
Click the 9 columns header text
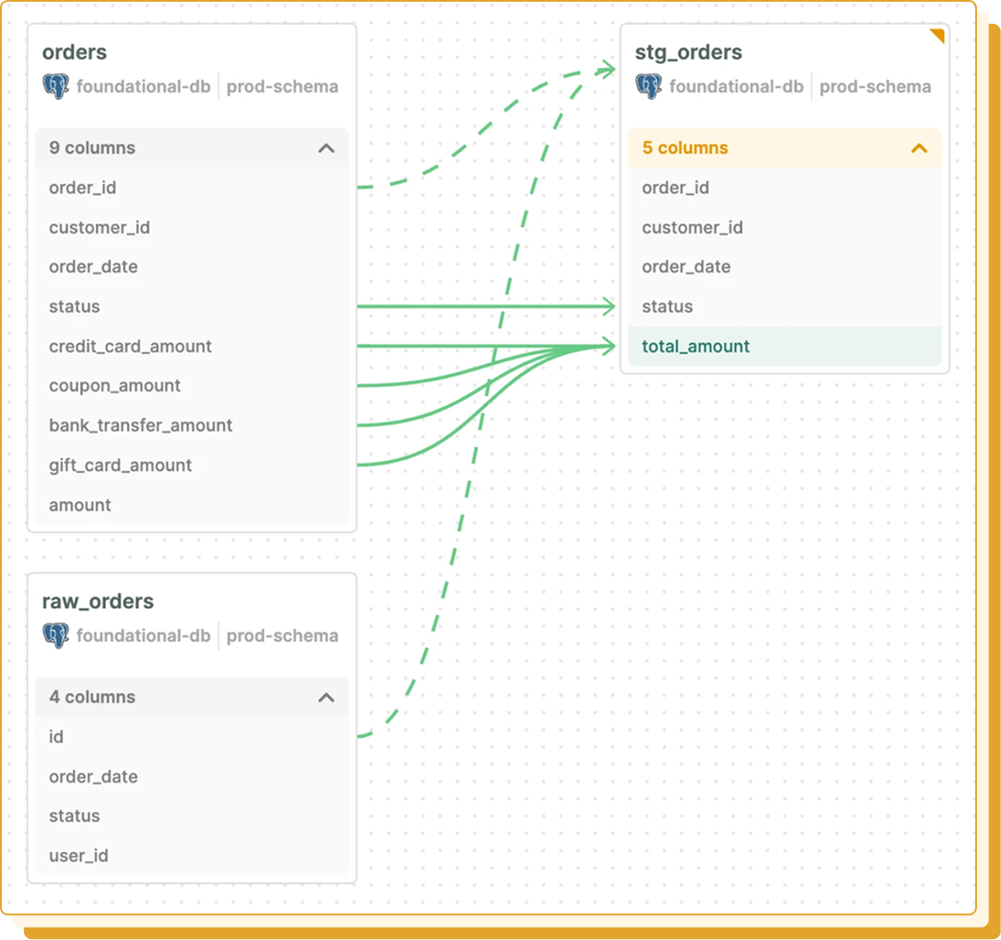(92, 148)
